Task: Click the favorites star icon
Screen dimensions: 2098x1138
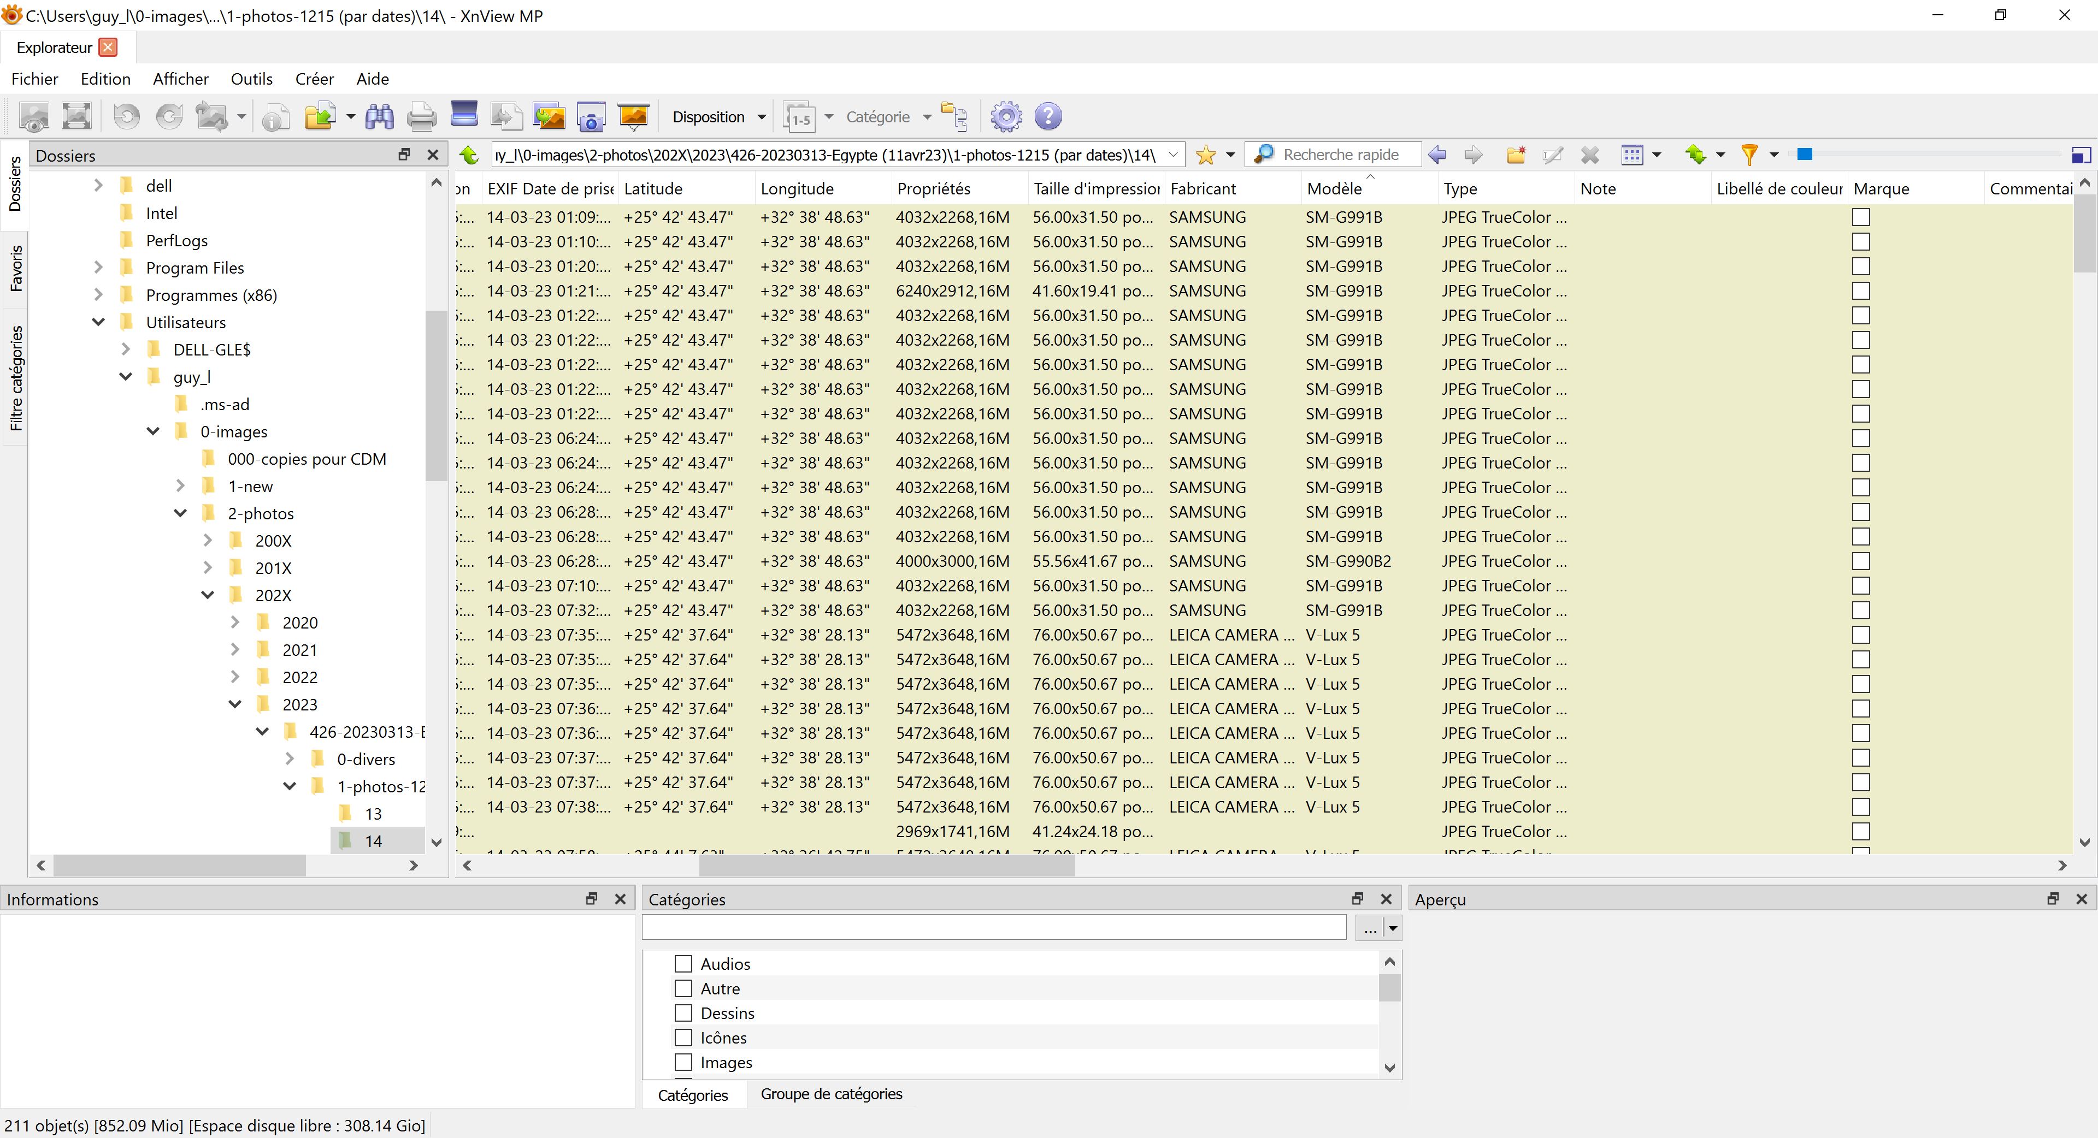Action: pyautogui.click(x=1205, y=155)
